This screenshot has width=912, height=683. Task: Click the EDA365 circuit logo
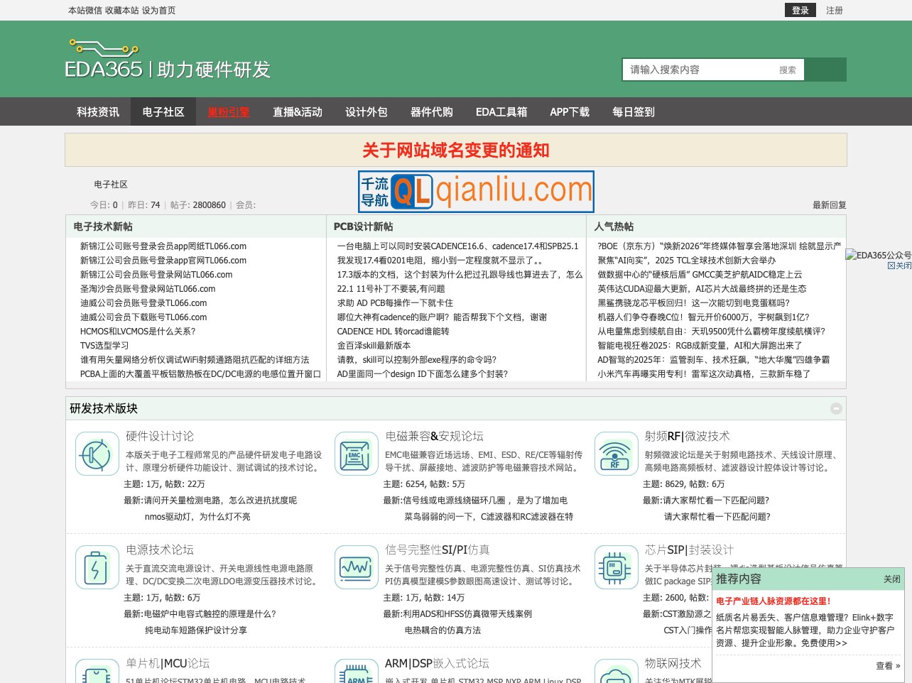pos(103,50)
